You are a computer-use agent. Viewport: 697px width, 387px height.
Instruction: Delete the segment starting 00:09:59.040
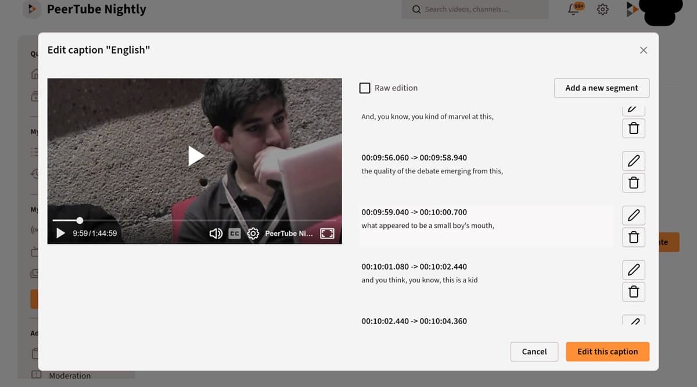(634, 237)
